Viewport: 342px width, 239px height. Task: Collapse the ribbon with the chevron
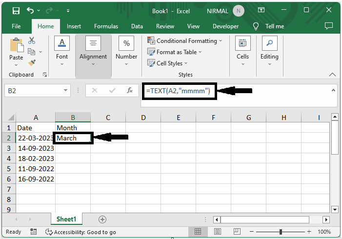tap(332, 75)
